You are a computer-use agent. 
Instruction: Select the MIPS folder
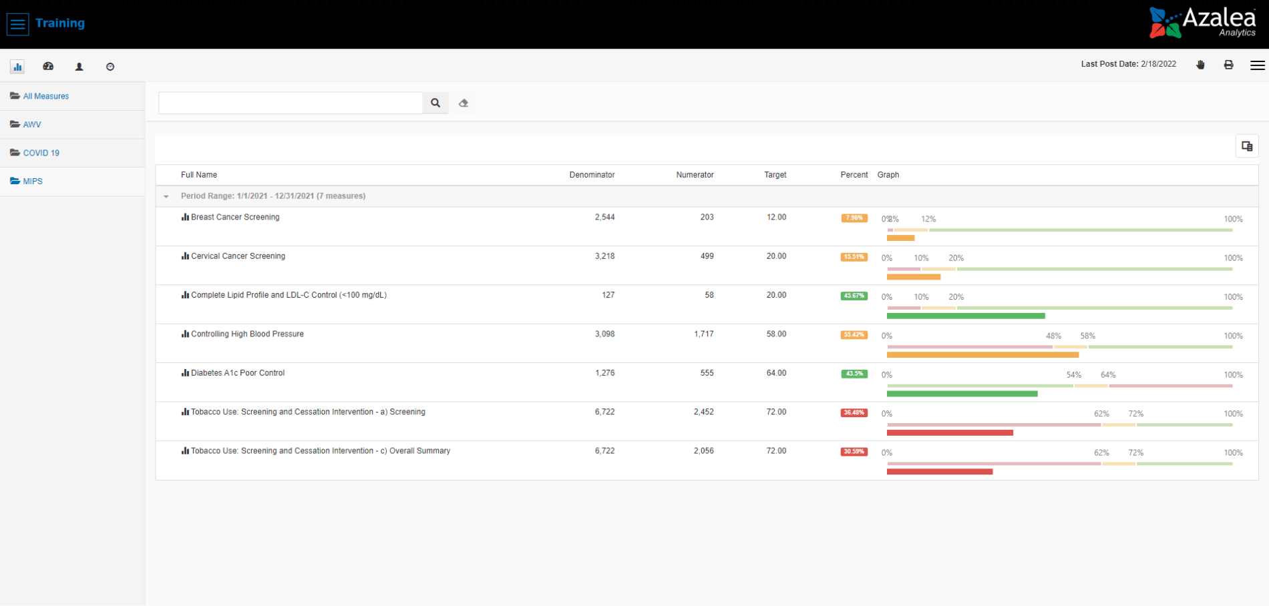click(32, 182)
